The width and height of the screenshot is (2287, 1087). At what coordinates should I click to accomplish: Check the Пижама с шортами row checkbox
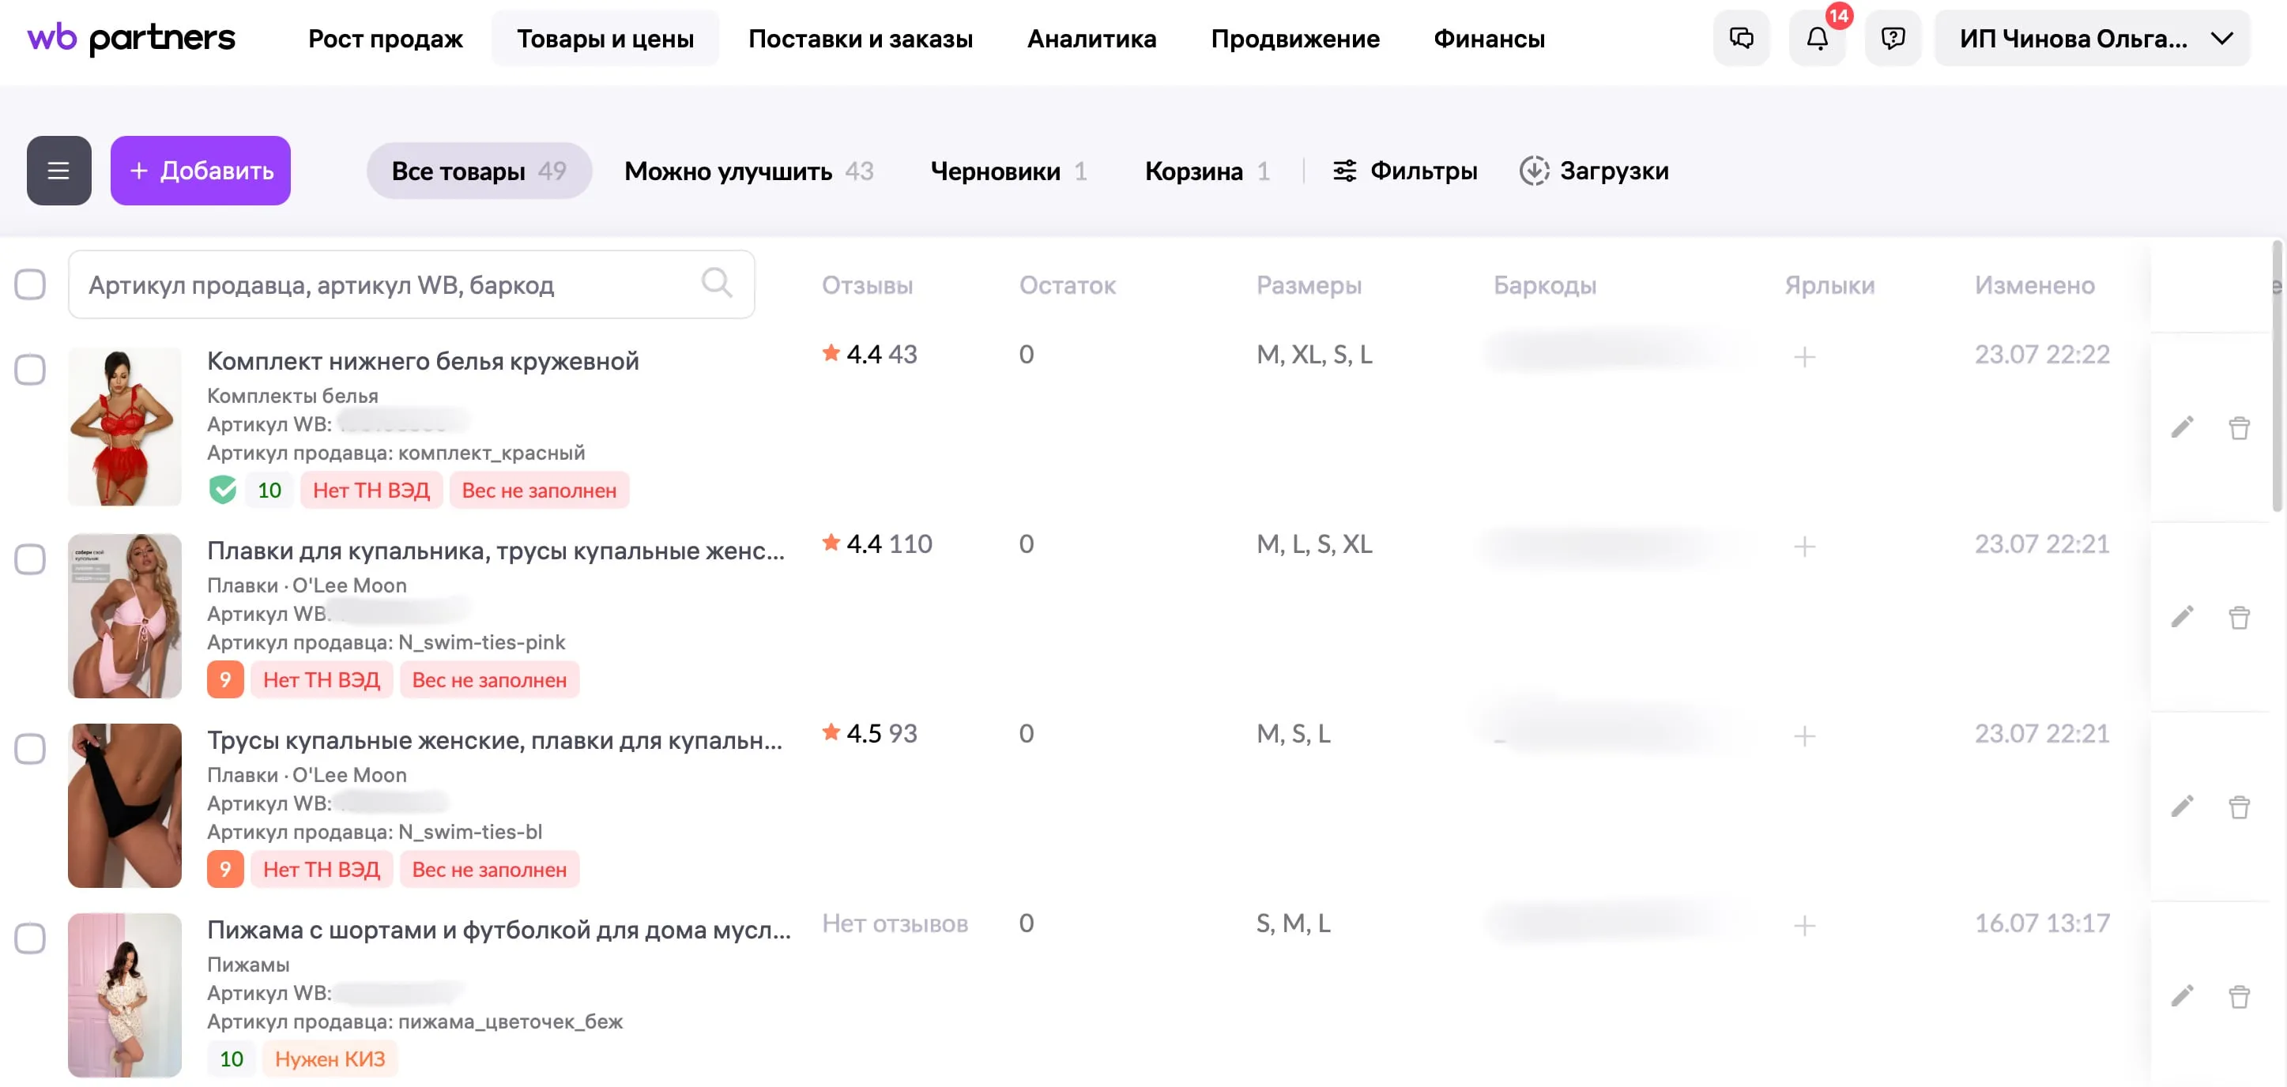click(x=30, y=938)
